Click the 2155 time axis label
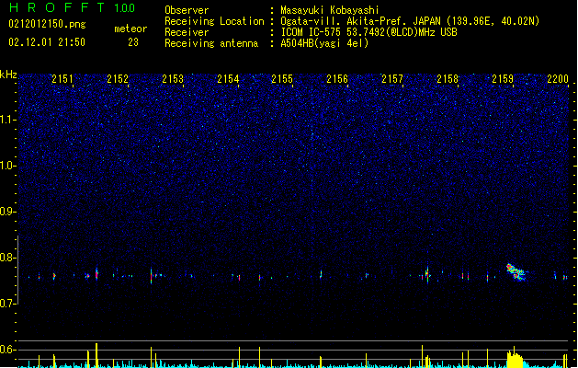The height and width of the screenshot is (368, 578). pos(282,79)
